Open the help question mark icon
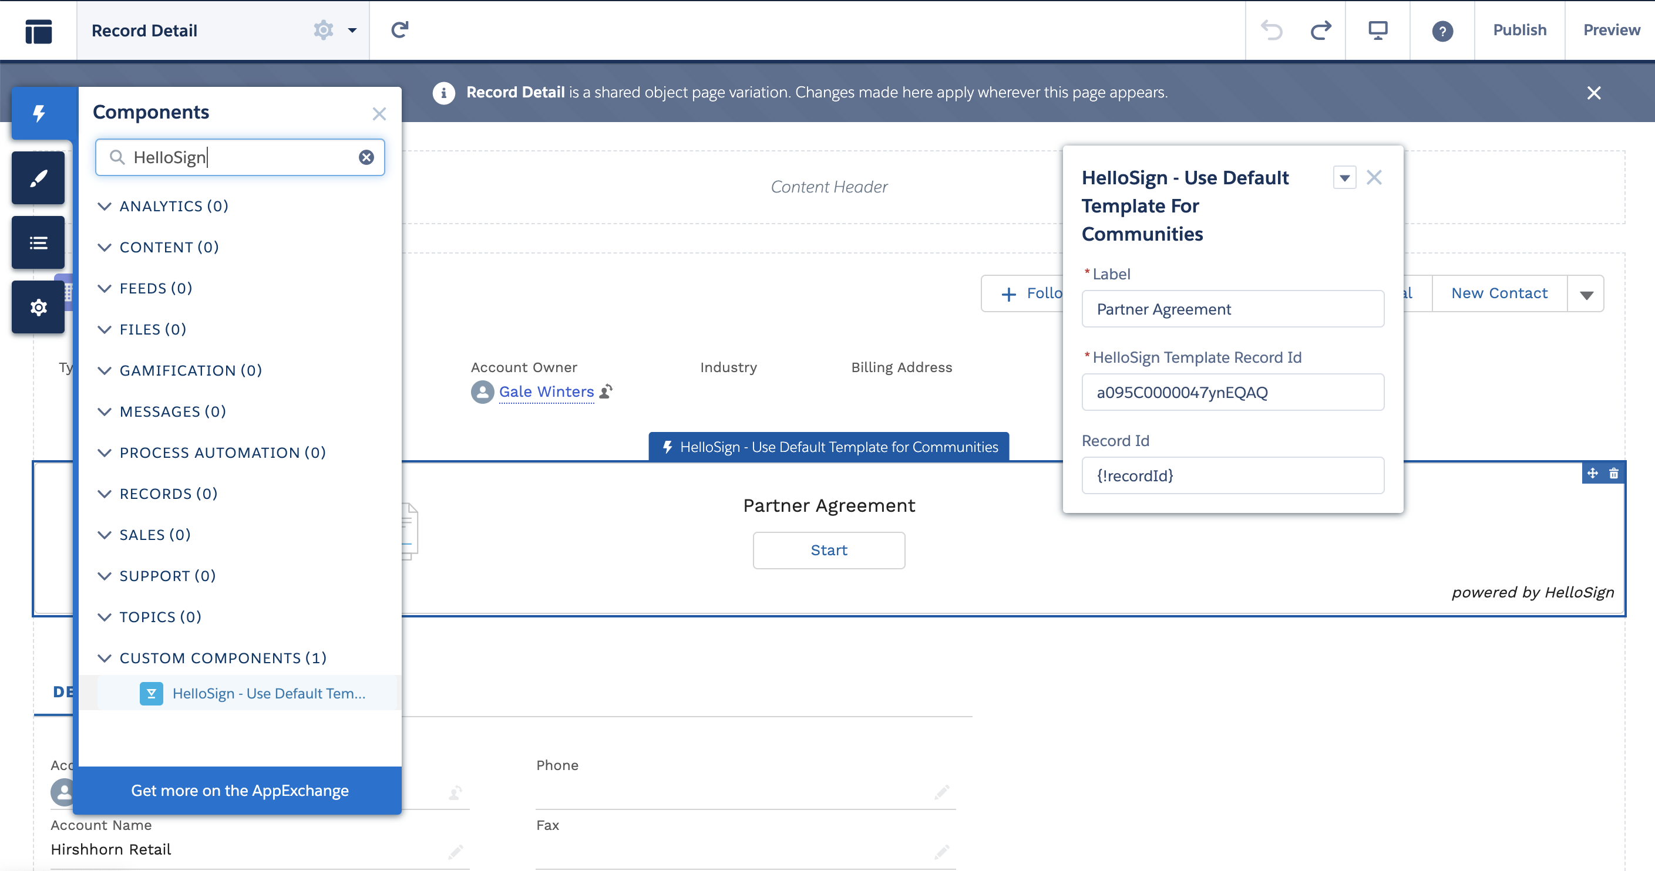 [1442, 31]
